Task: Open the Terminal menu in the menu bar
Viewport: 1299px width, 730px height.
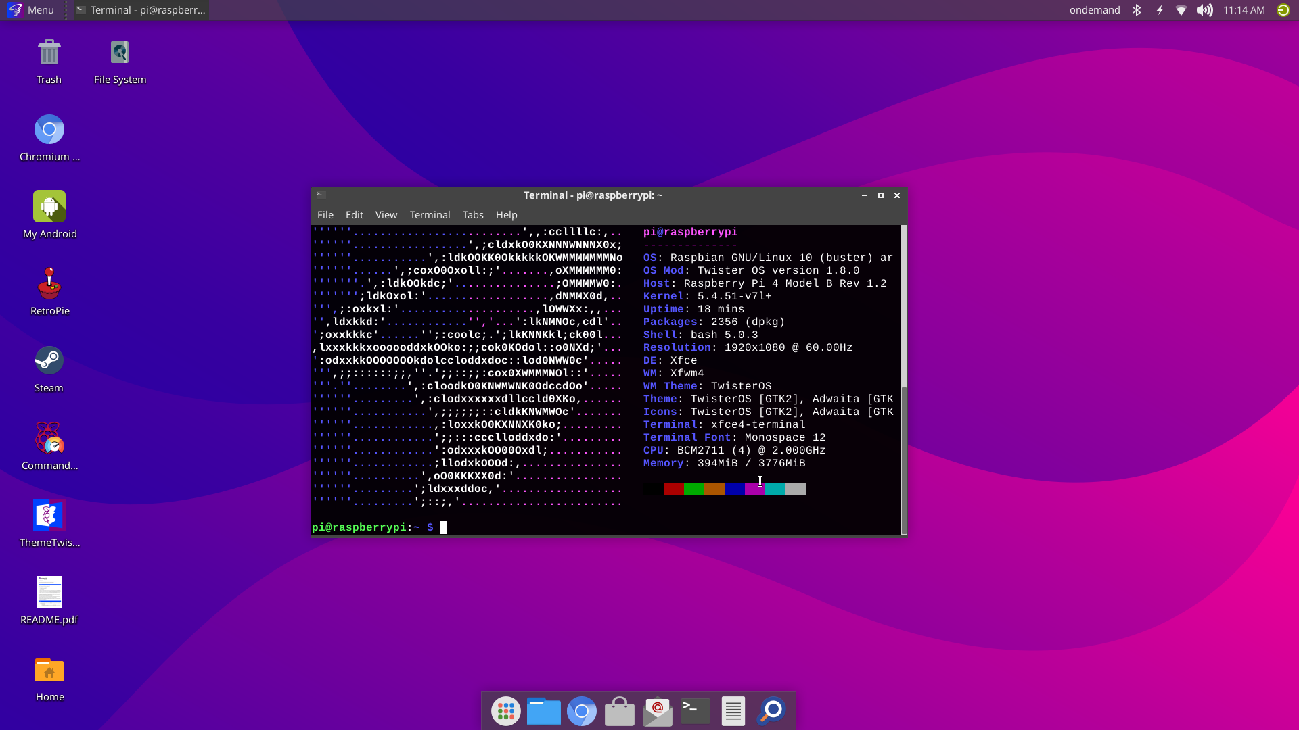Action: pos(430,215)
